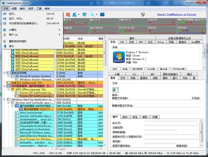
Task: Collapse the 系统空闲进程 tree node
Action: tap(4, 72)
